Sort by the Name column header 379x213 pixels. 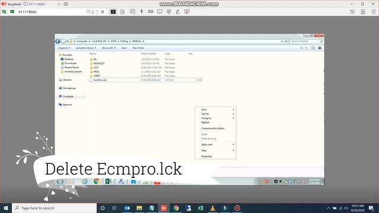[x=93, y=54]
